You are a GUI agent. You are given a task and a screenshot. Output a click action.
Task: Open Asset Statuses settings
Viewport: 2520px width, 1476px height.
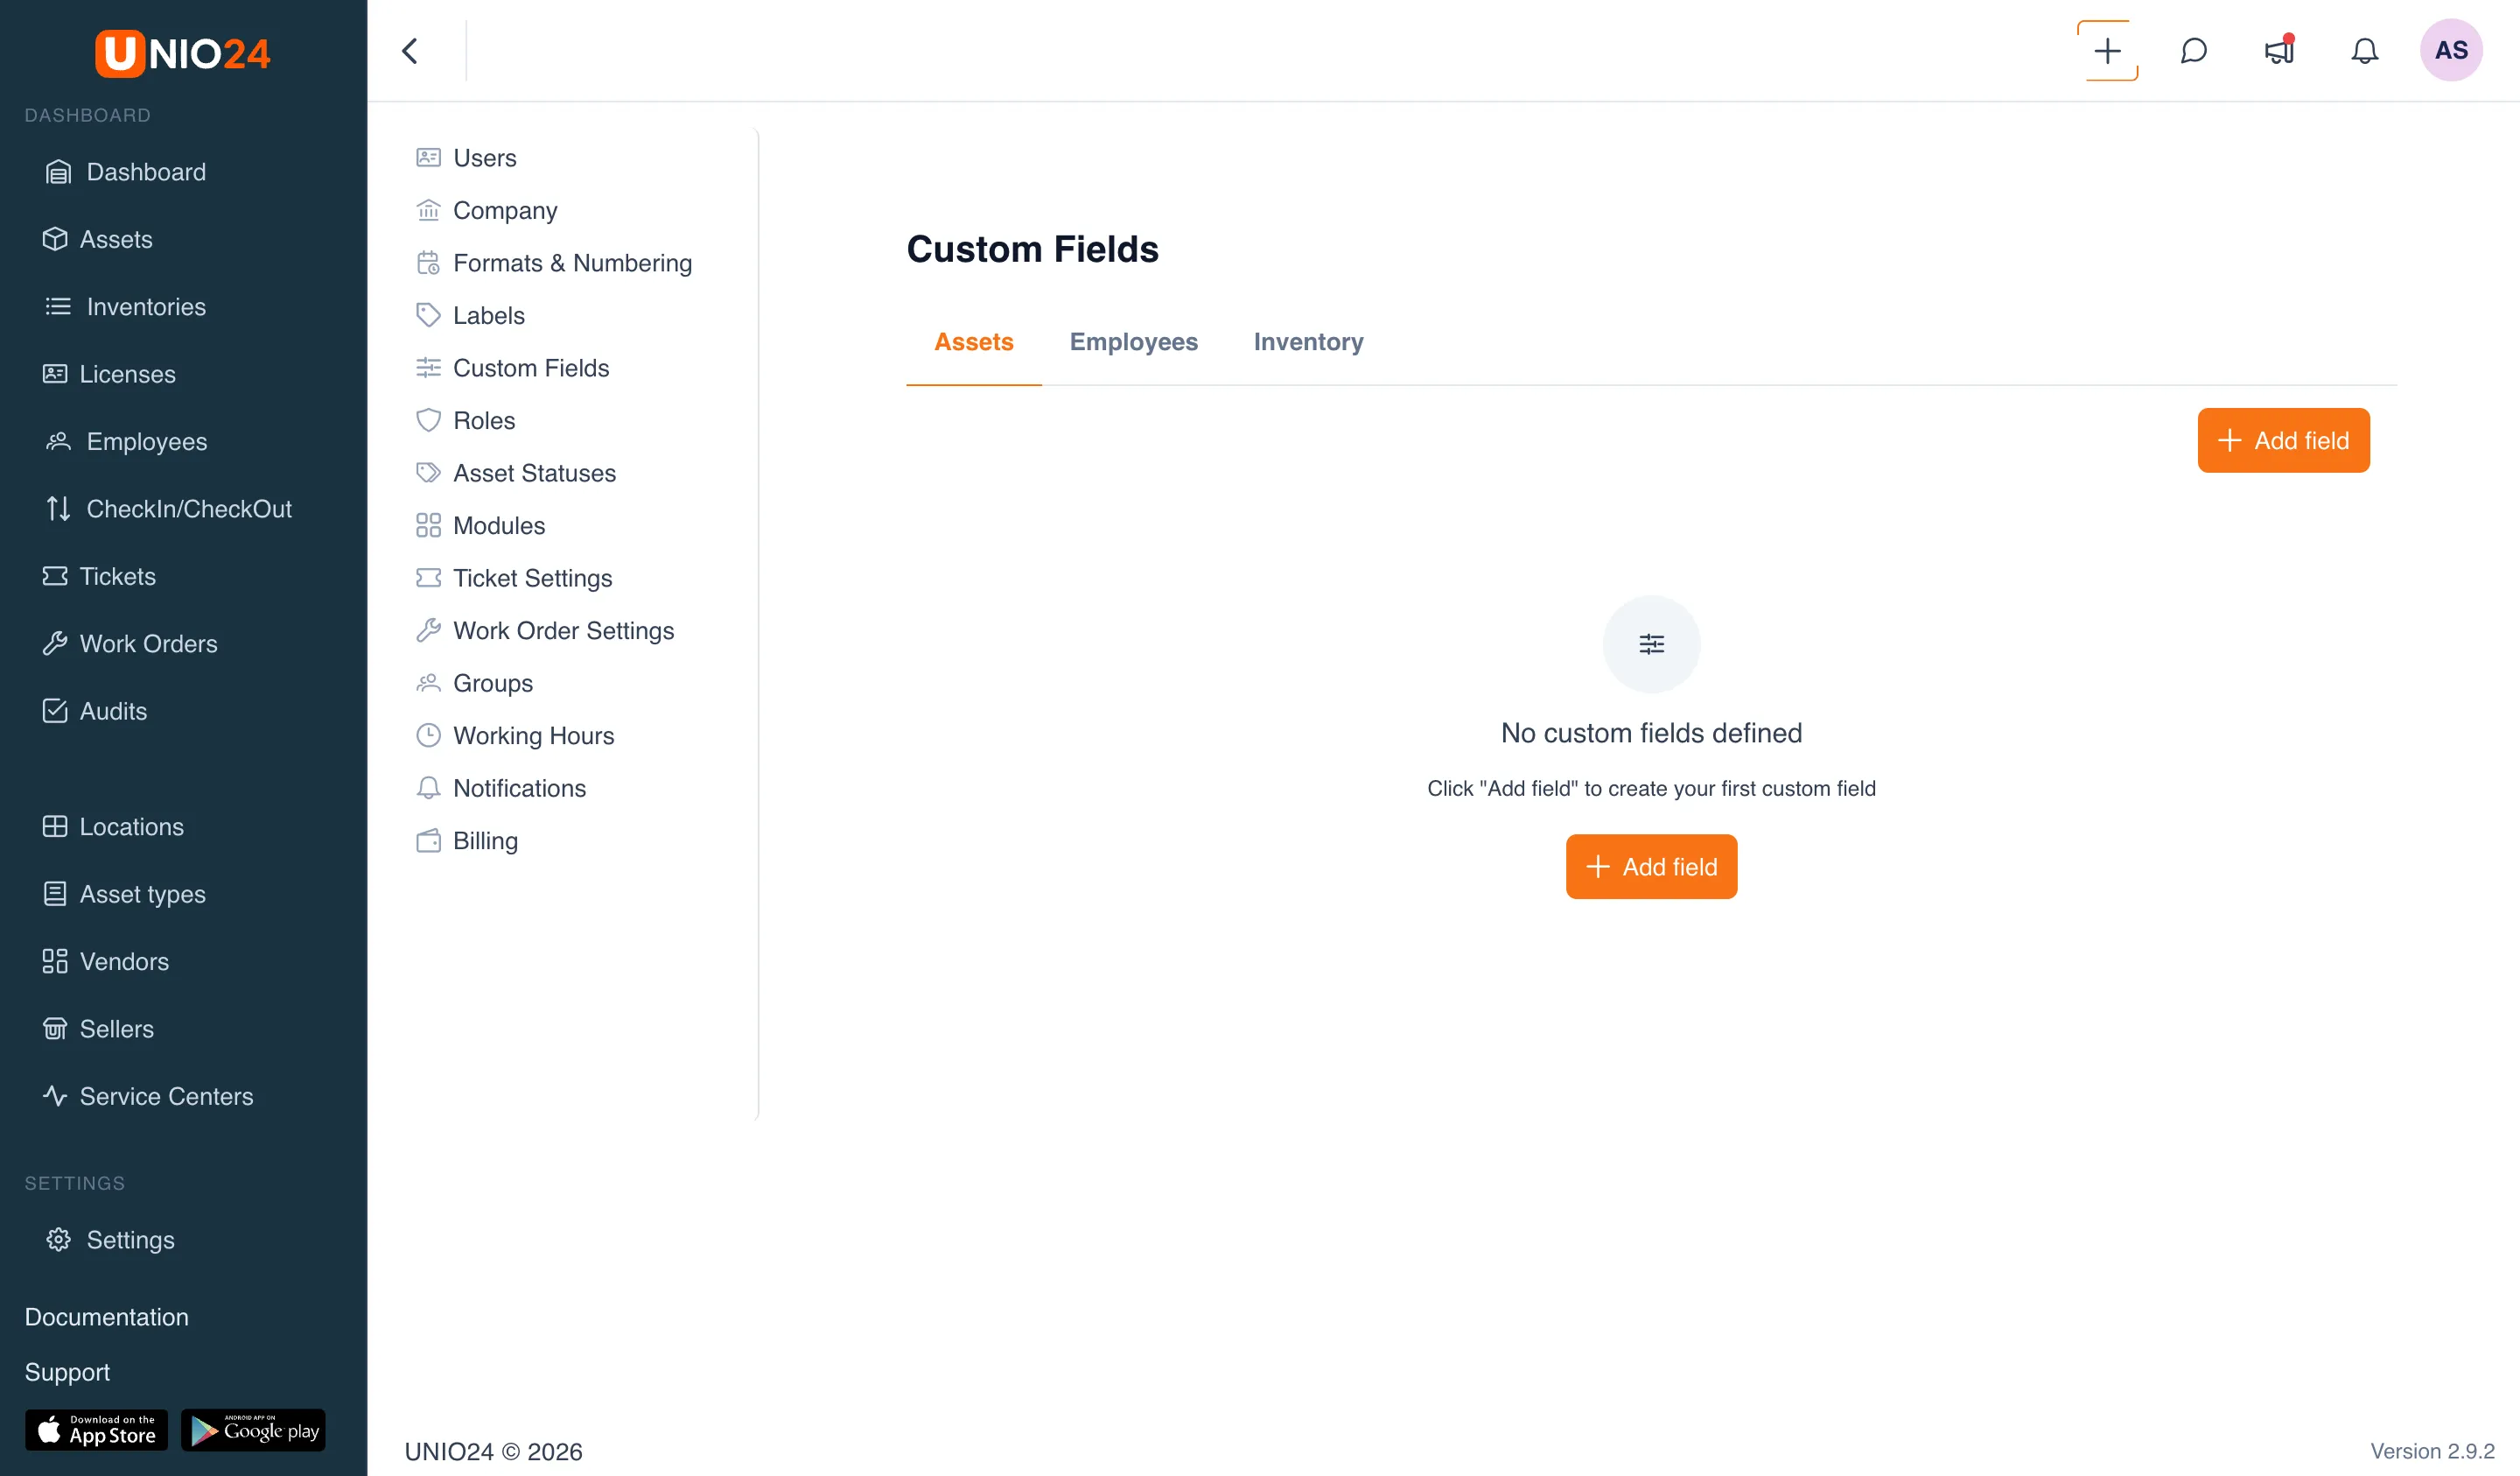point(515,474)
